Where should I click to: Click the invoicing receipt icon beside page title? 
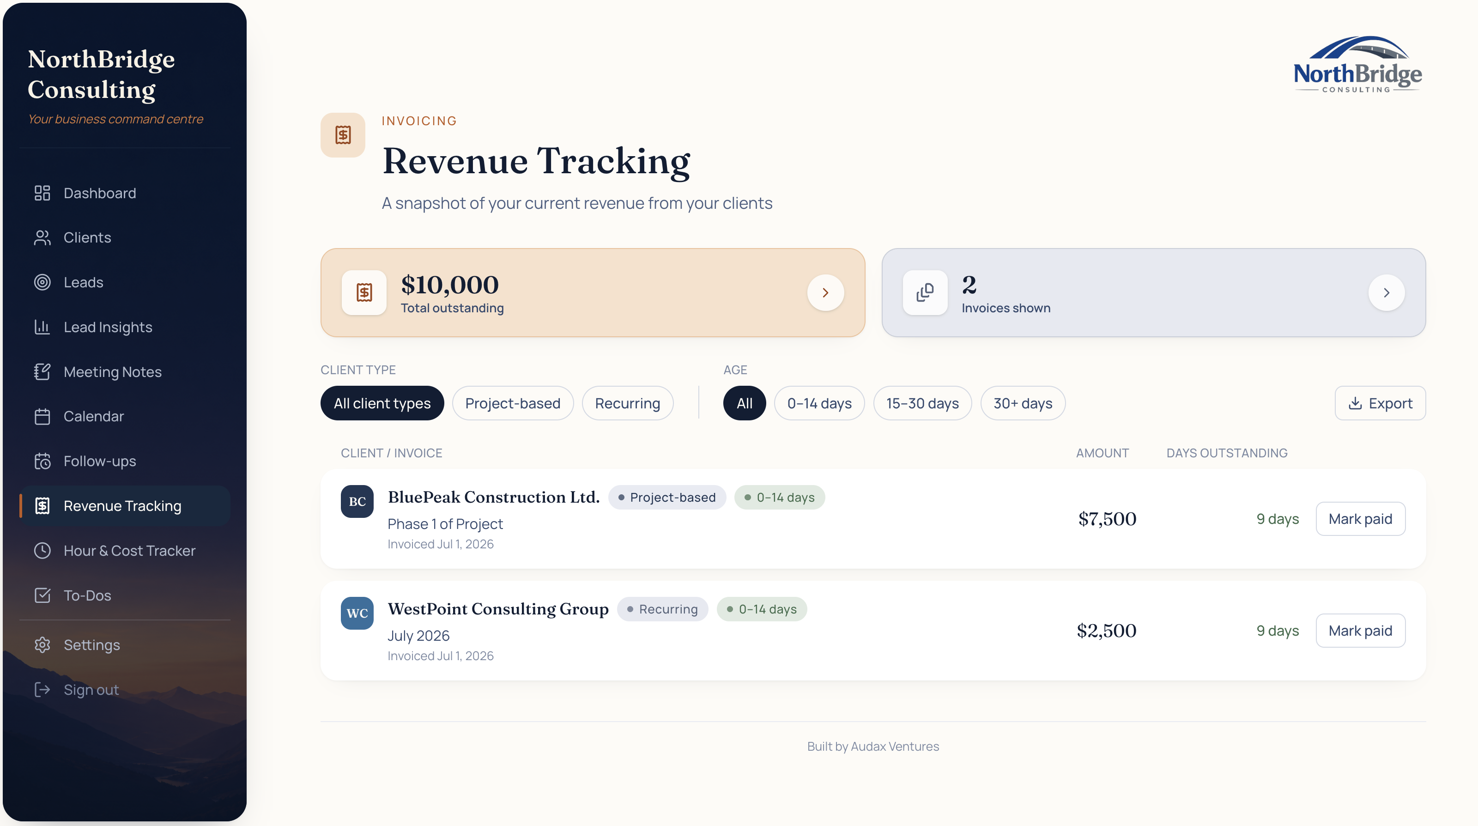[x=343, y=135]
